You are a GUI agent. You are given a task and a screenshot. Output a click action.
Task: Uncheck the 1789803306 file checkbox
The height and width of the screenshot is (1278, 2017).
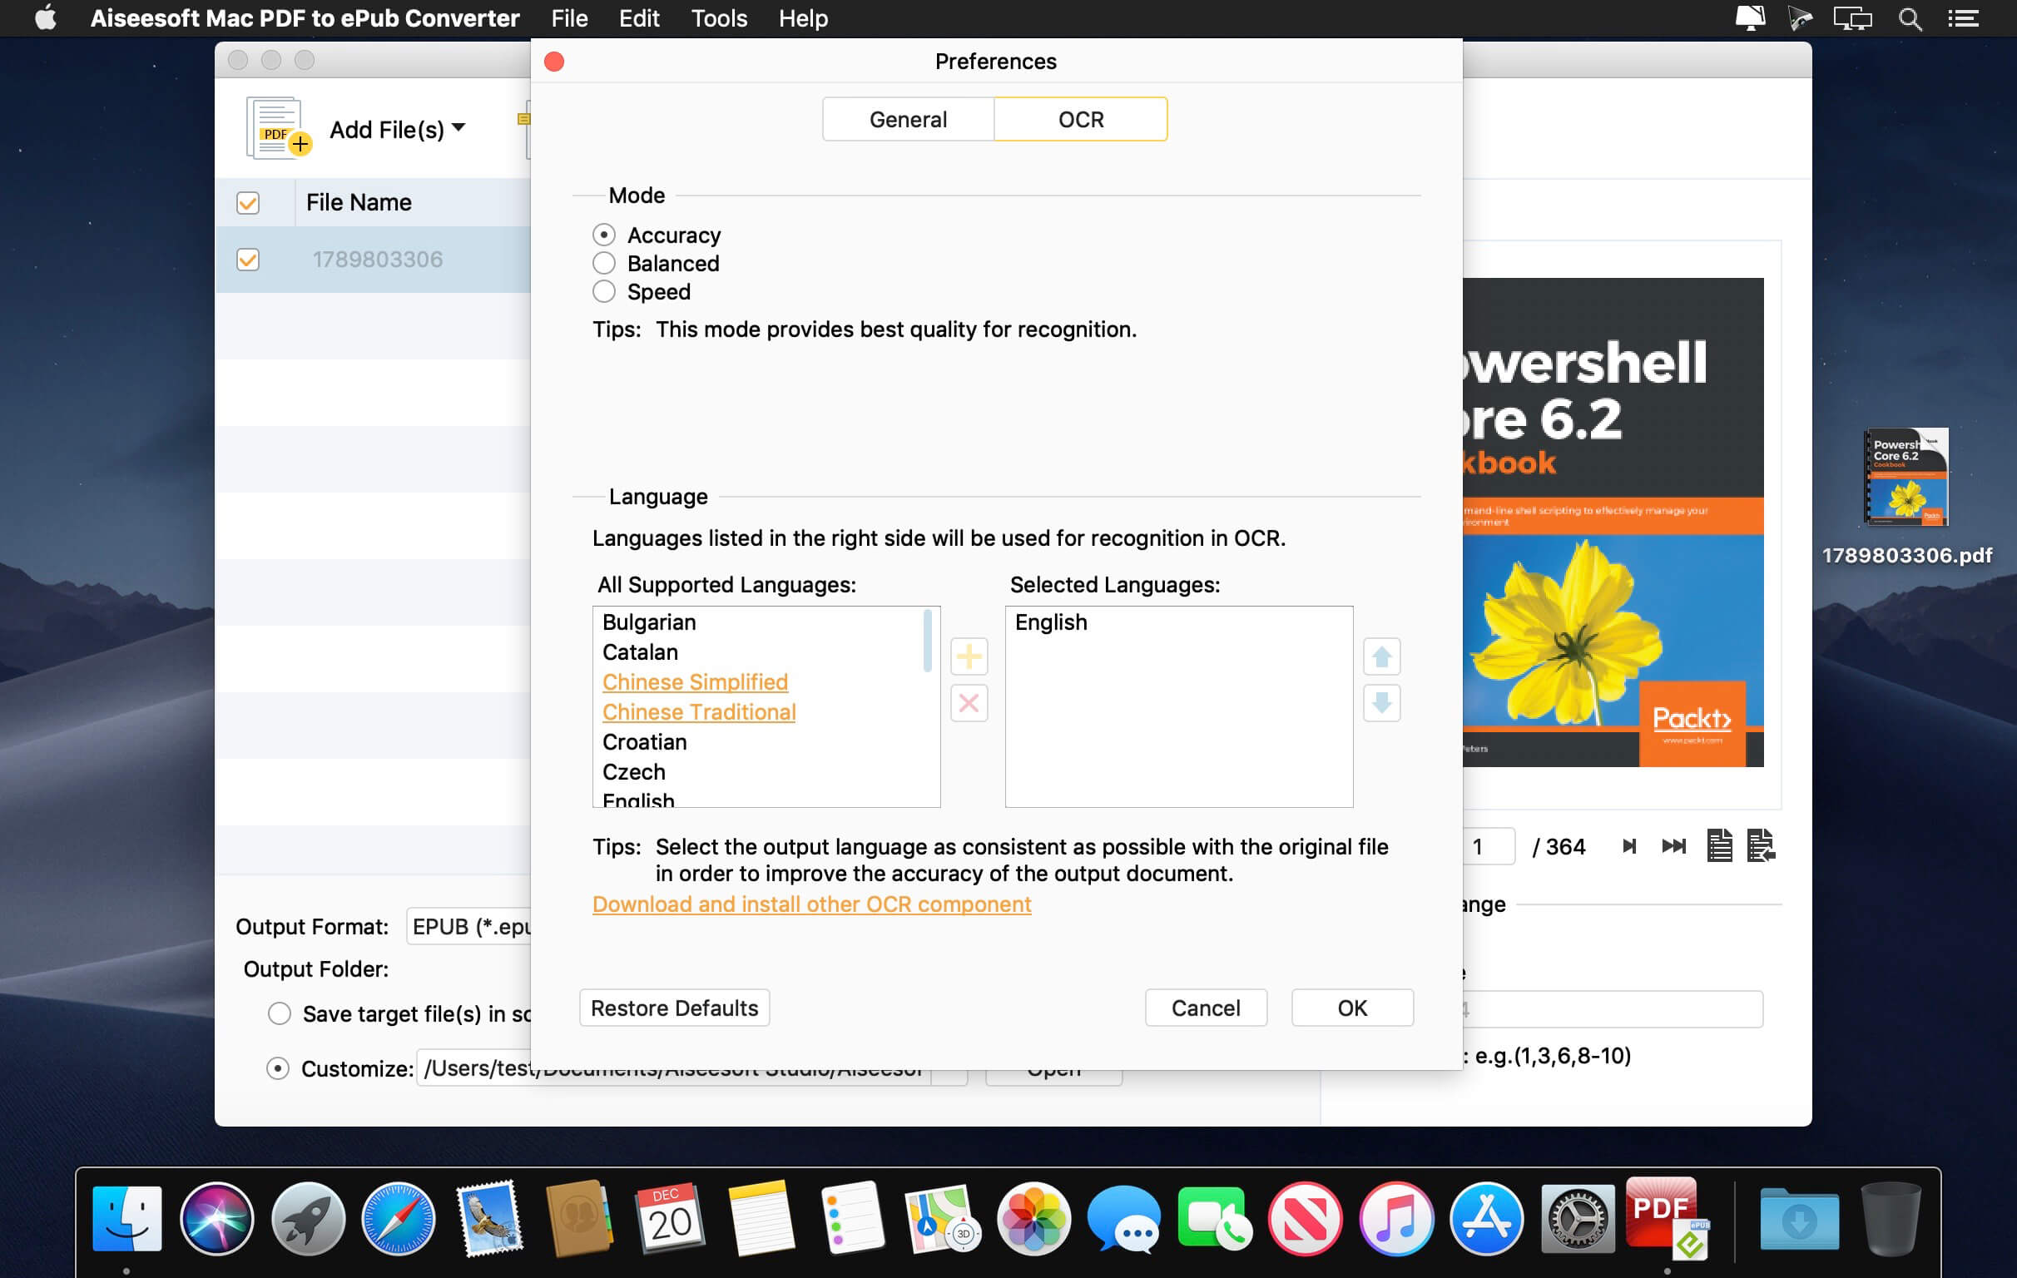(248, 260)
